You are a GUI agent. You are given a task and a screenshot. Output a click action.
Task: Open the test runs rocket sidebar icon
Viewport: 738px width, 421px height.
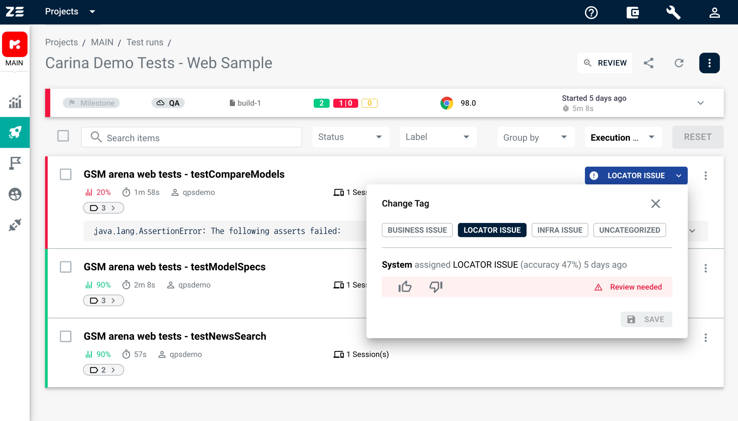coord(15,133)
